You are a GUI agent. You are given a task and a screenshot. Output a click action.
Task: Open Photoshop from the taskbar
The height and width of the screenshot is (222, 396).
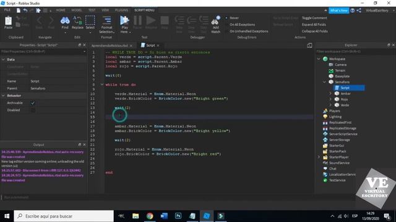(x=178, y=216)
